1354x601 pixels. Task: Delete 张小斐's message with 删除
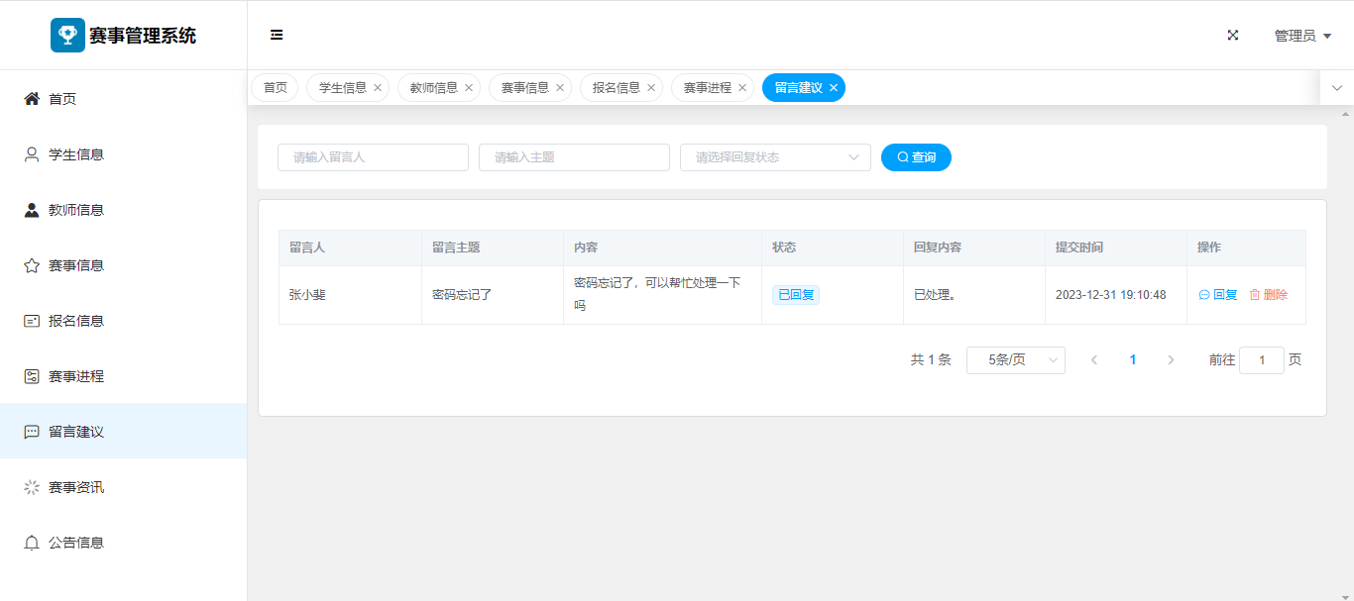(x=1268, y=295)
